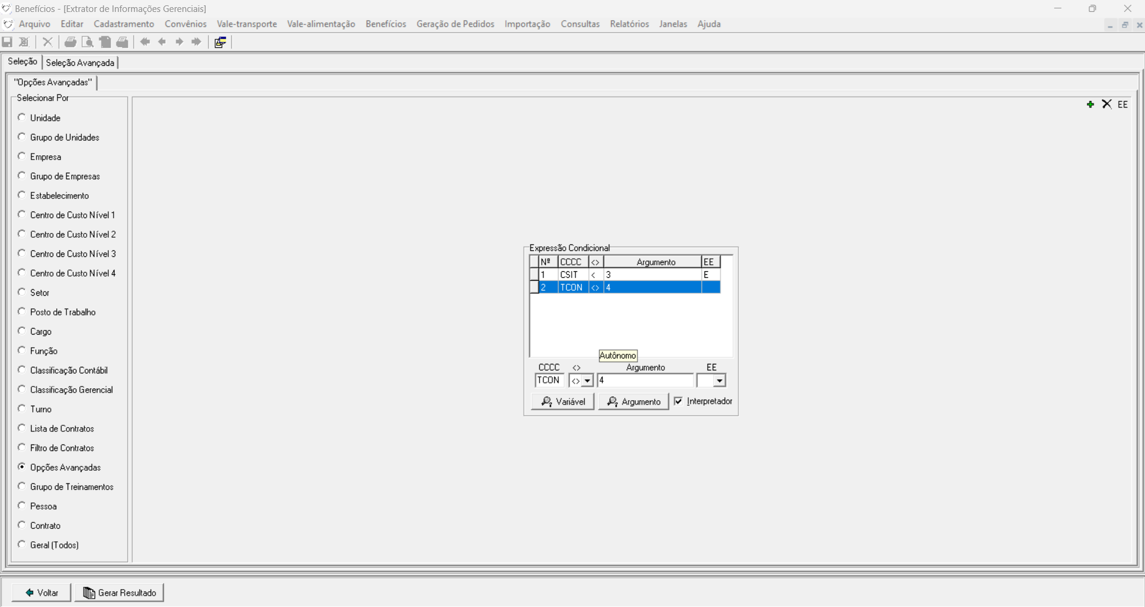Click the Print Preview magnifier page icon
The height and width of the screenshot is (607, 1145).
click(87, 42)
